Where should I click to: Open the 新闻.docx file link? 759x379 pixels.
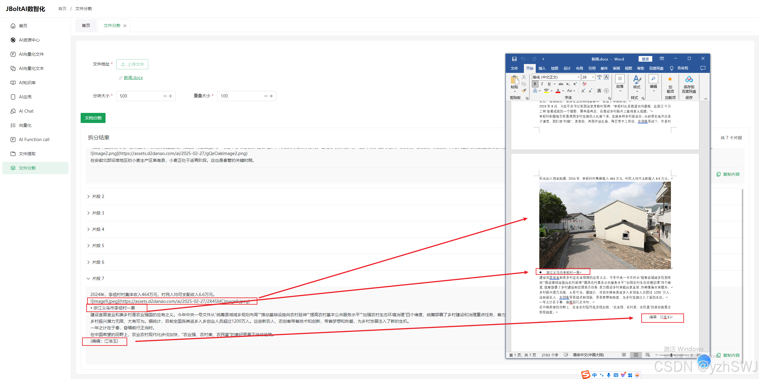coord(133,78)
